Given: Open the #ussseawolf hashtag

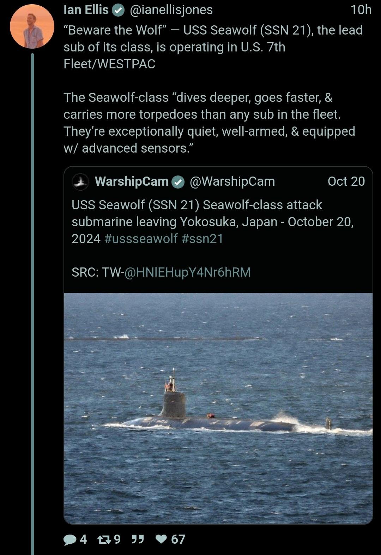Looking at the screenshot, I should tap(141, 239).
